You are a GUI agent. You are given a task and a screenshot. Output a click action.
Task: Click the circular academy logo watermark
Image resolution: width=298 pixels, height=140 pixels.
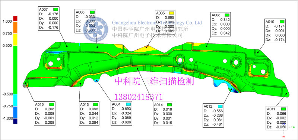click(x=96, y=30)
